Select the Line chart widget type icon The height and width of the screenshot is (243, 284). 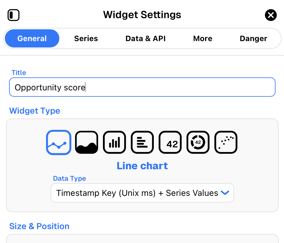(x=58, y=142)
